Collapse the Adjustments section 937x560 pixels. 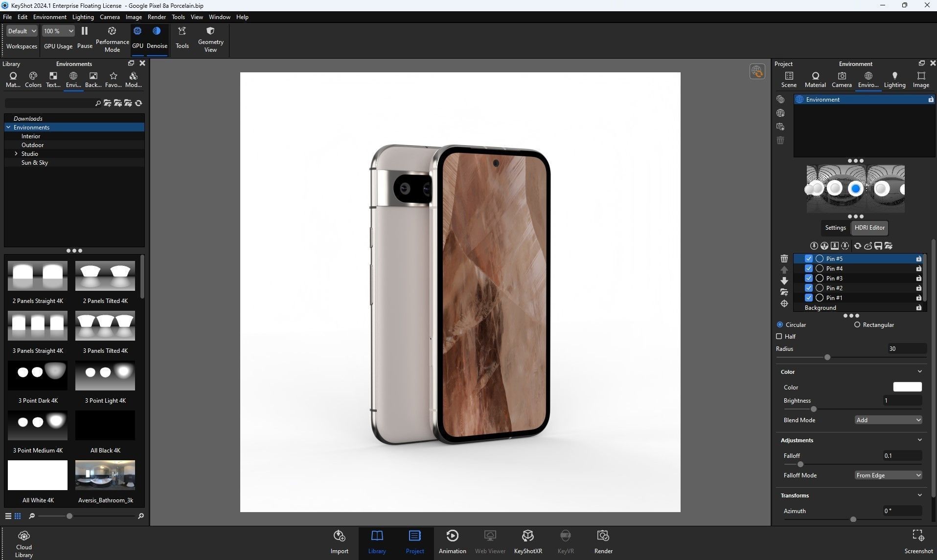tap(919, 440)
